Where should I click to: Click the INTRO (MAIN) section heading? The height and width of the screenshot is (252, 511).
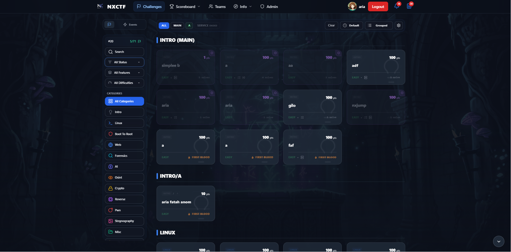[x=177, y=40]
